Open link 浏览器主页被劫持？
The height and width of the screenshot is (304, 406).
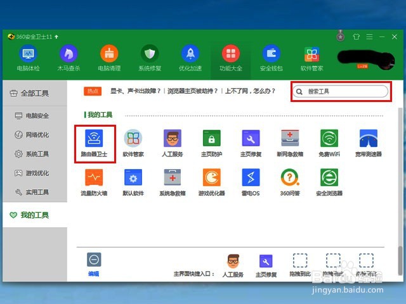coord(192,91)
